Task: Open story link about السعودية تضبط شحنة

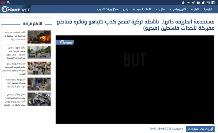Action: (x=16, y=83)
